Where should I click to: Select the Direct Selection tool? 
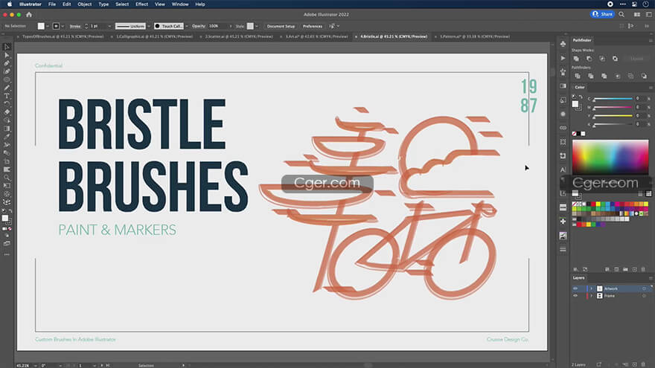coord(7,55)
